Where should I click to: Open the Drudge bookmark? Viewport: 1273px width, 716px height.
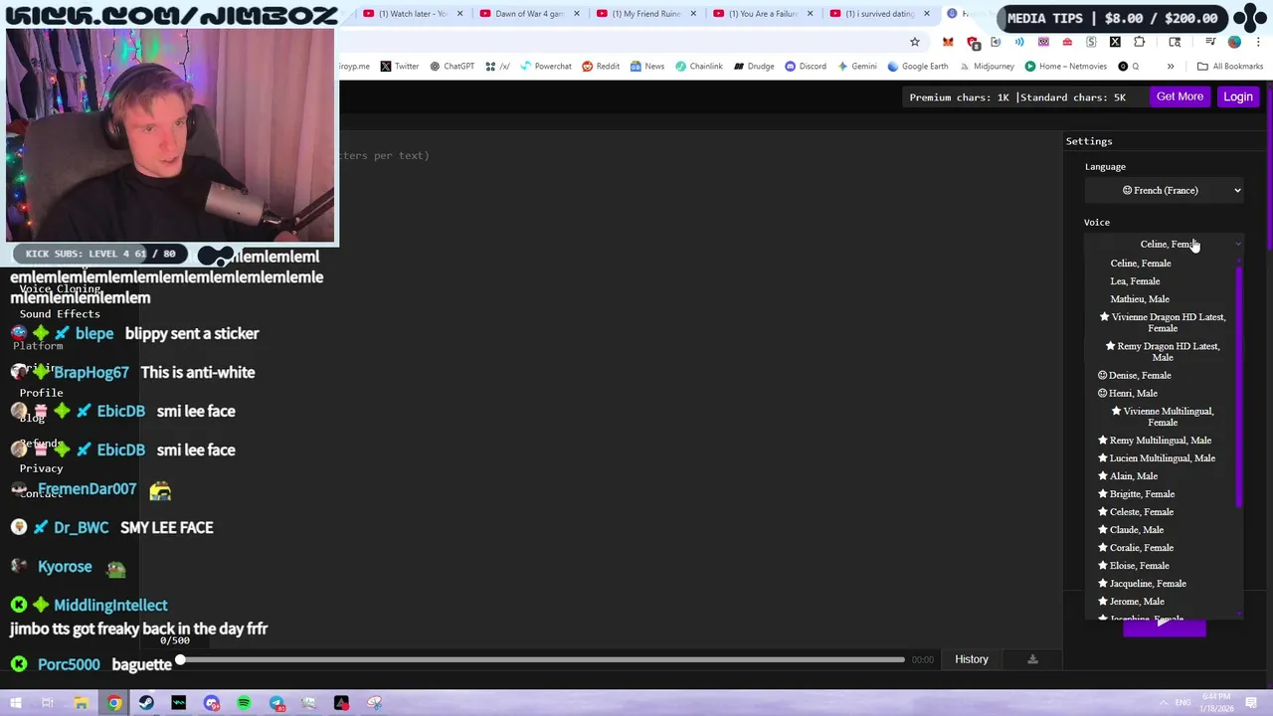[754, 67]
